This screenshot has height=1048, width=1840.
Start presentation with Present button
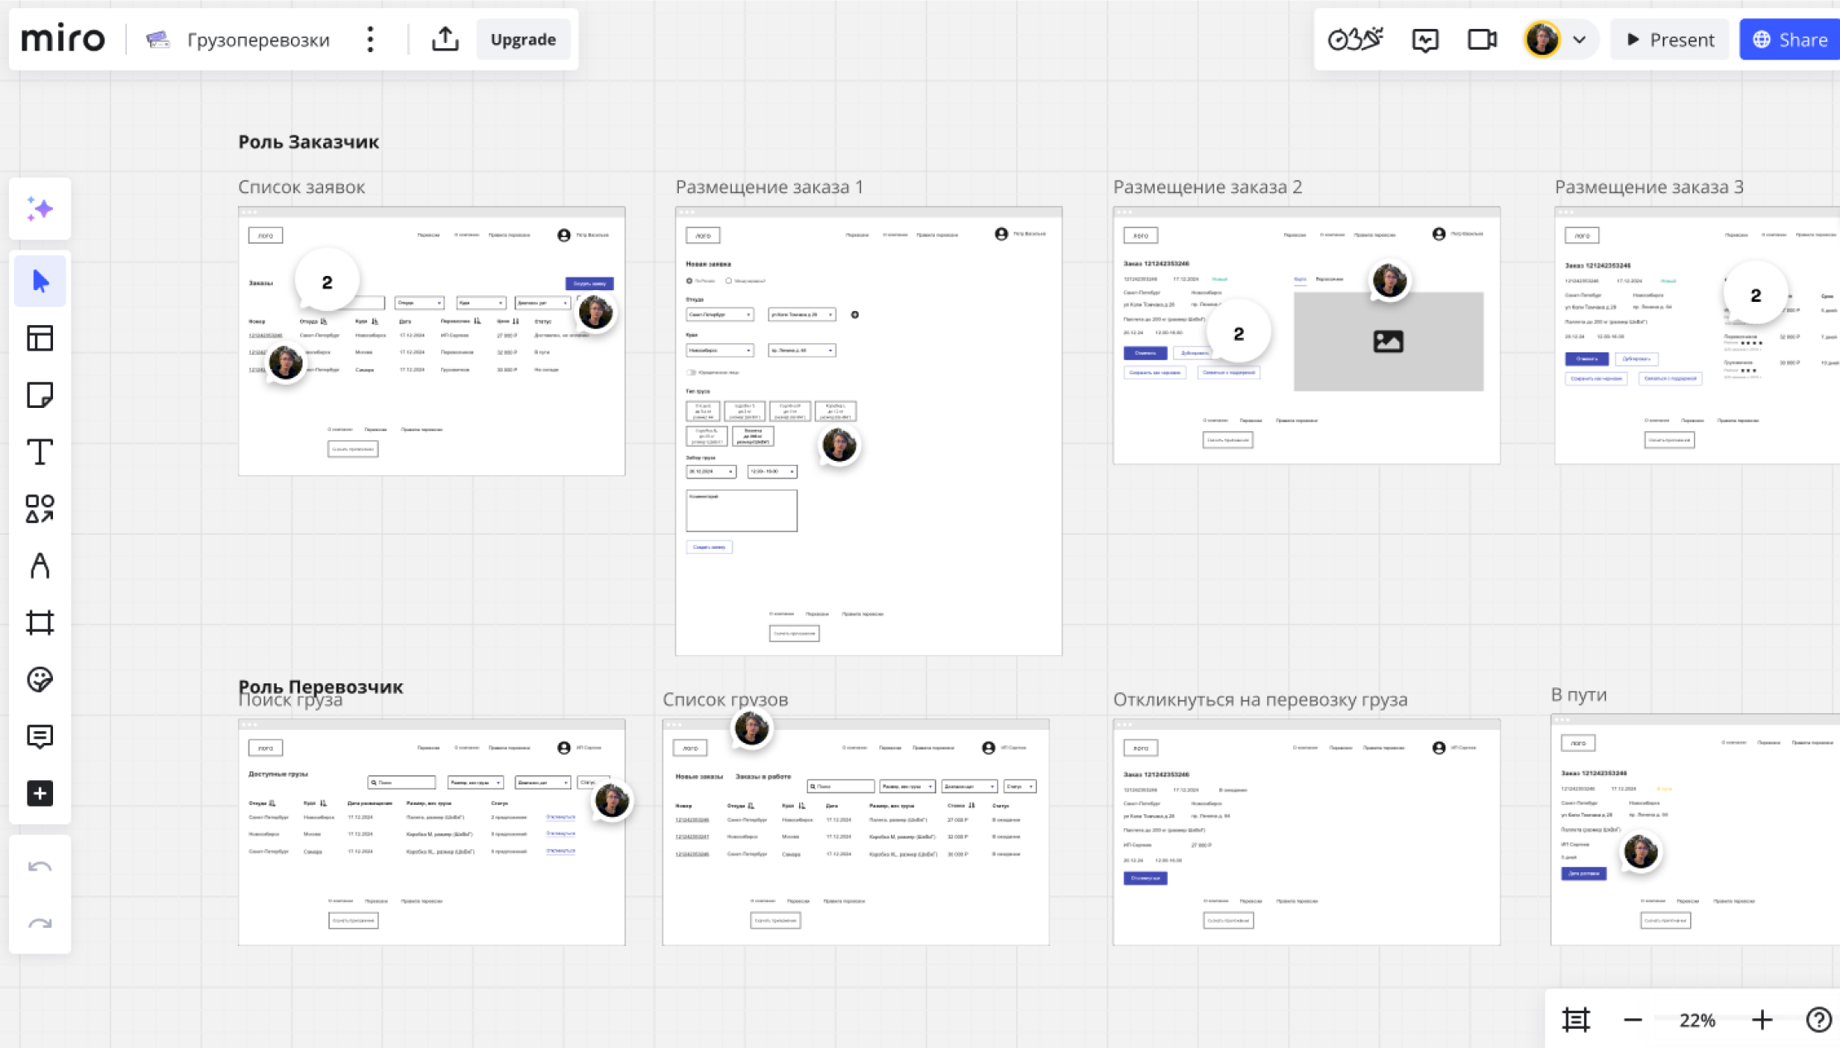[1670, 39]
